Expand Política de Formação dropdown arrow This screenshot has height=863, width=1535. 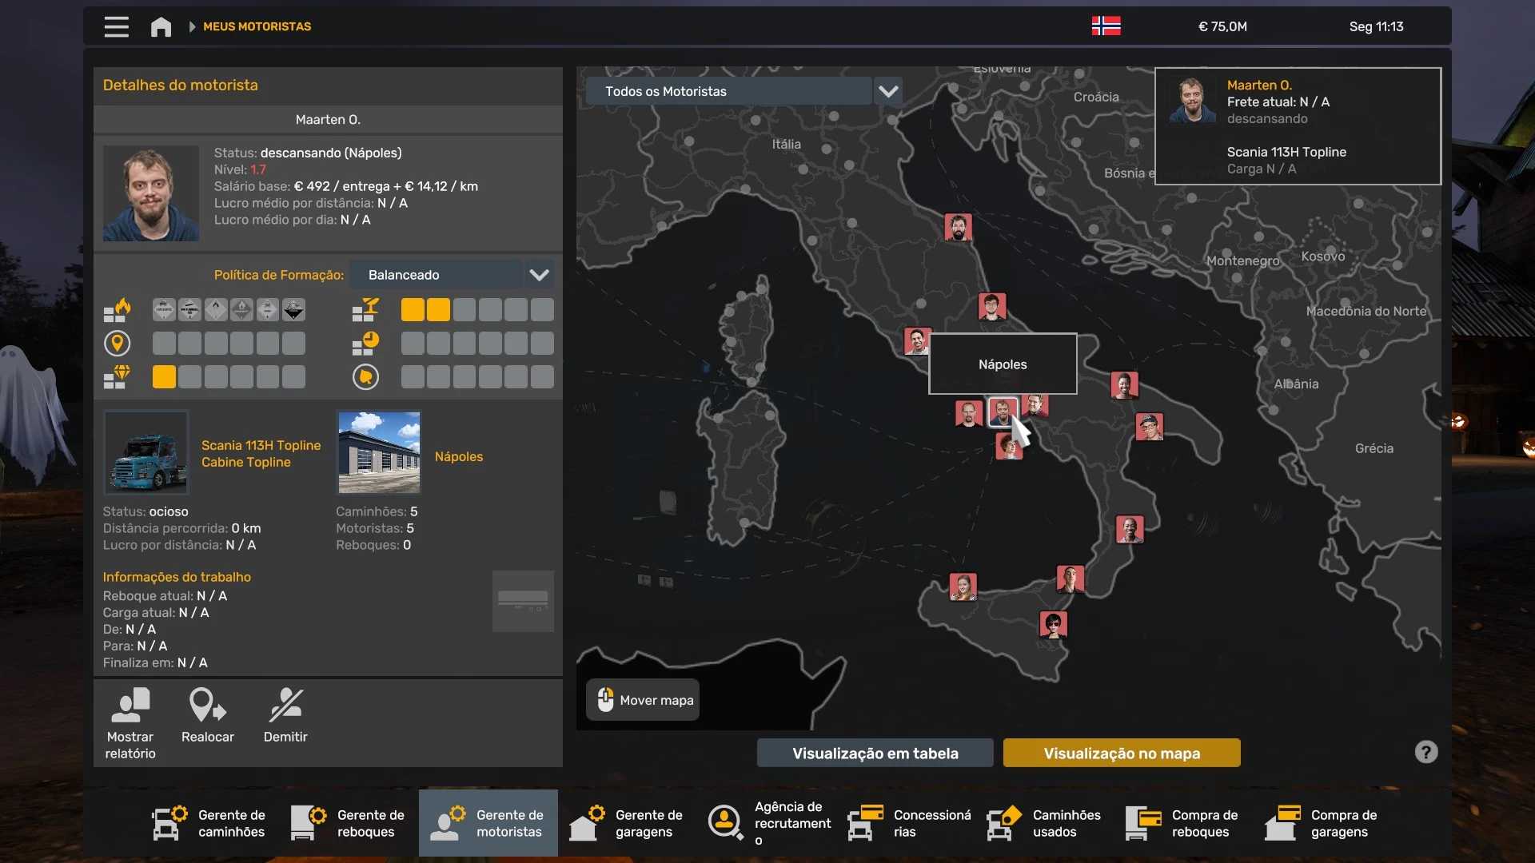tap(539, 275)
